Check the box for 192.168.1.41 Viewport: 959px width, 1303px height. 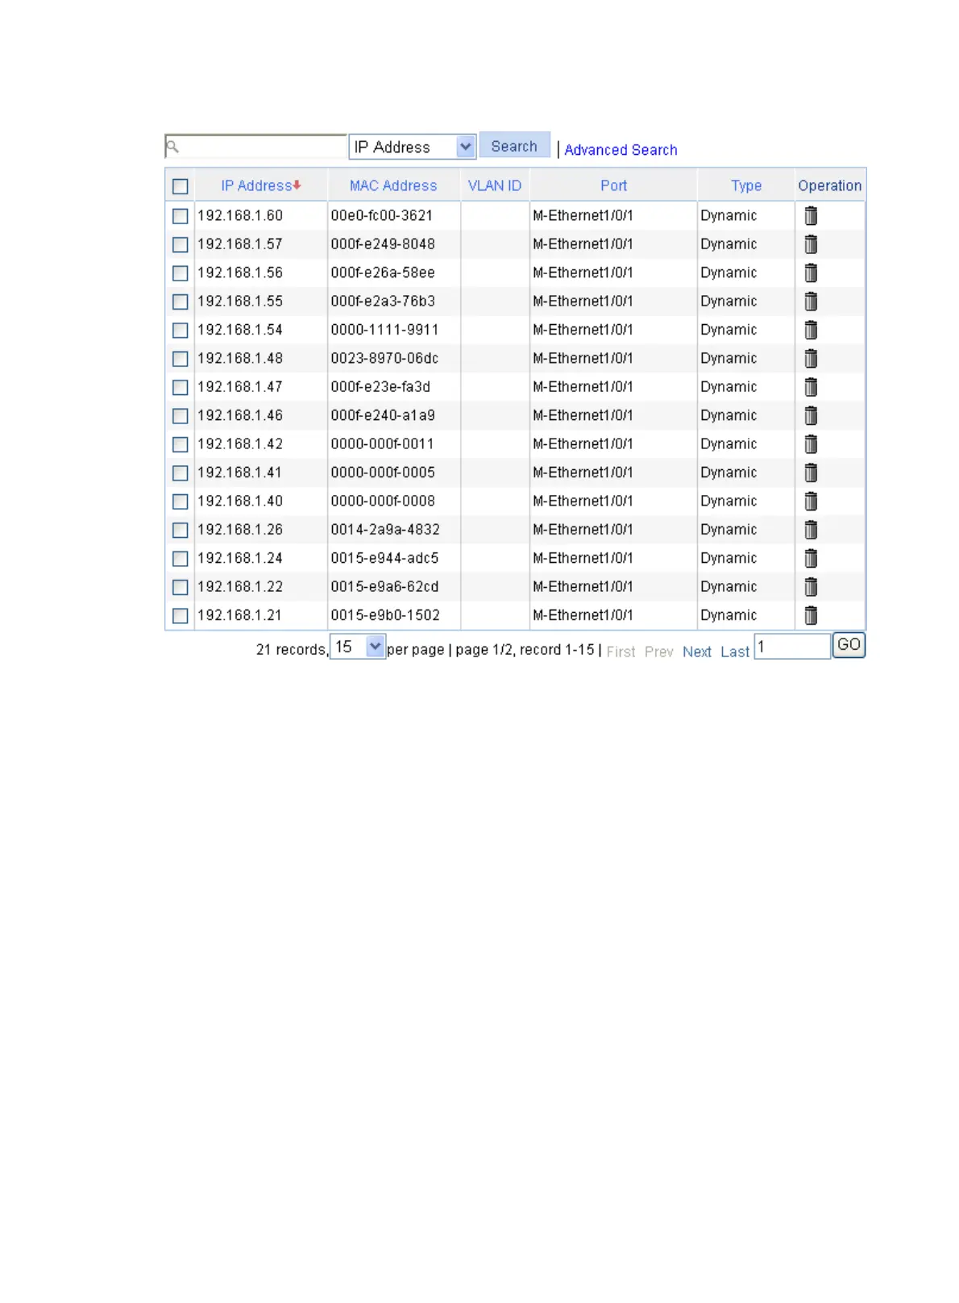[x=181, y=473]
